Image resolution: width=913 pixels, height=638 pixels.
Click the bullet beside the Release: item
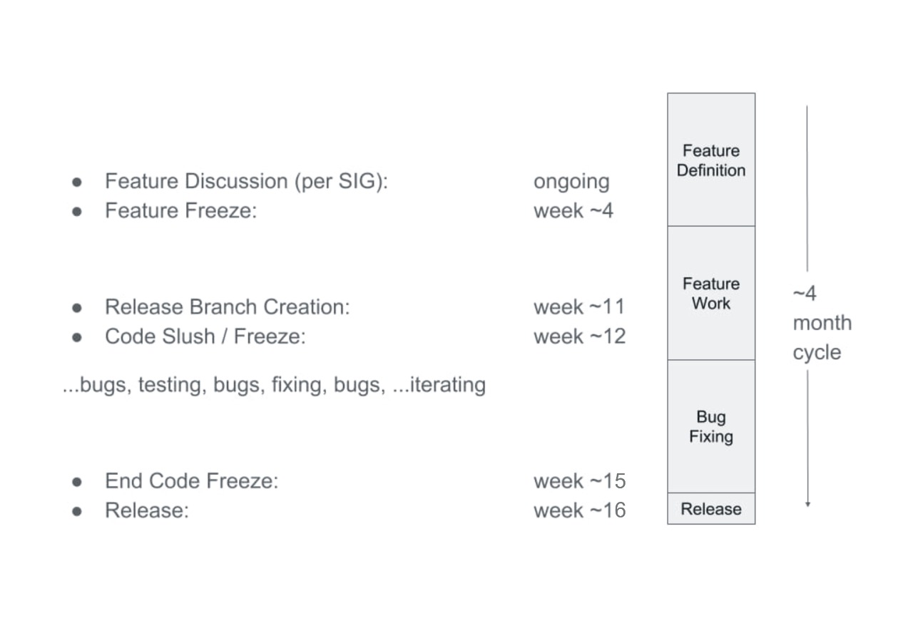click(77, 510)
